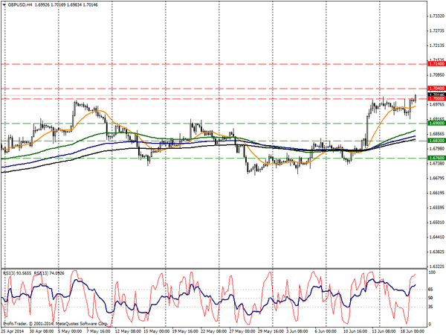Image resolution: width=446 pixels, height=335 pixels.
Task: Click the chart menu triangle beside GBPUSD,H4
Action: [3, 4]
